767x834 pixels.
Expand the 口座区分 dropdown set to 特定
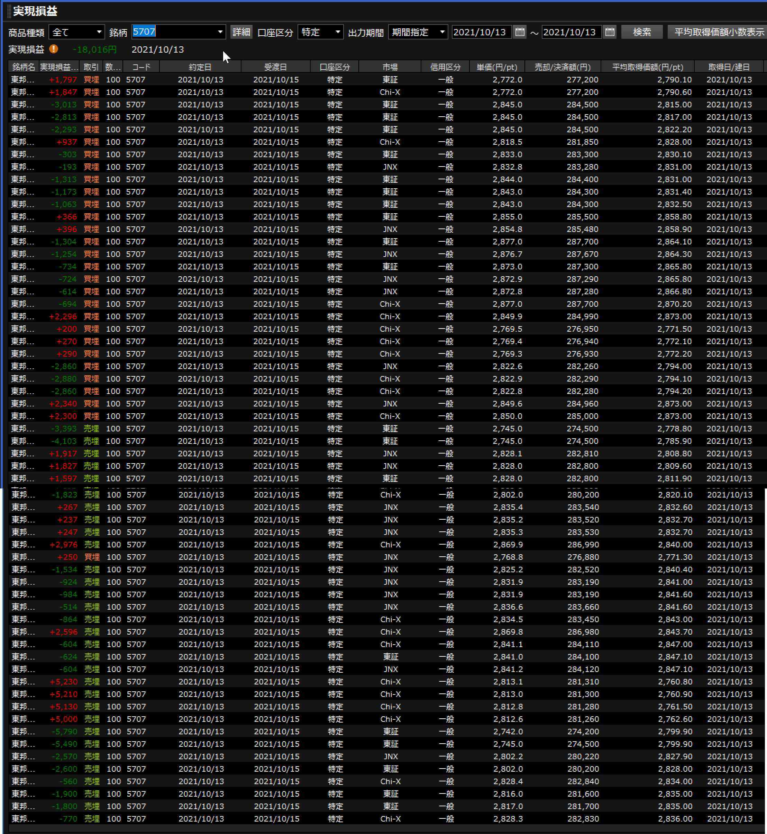pos(337,32)
